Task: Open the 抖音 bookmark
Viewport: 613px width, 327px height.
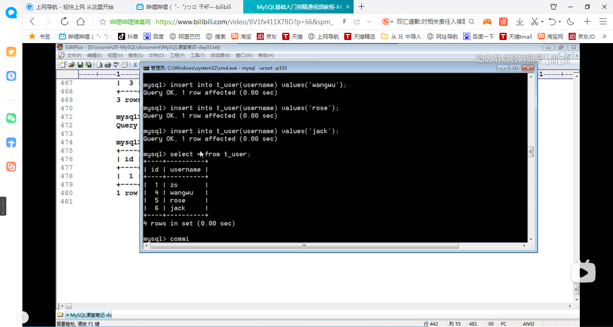Action: point(128,36)
